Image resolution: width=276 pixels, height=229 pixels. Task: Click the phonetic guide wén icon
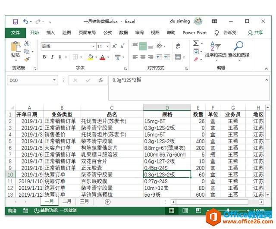coord(118,57)
